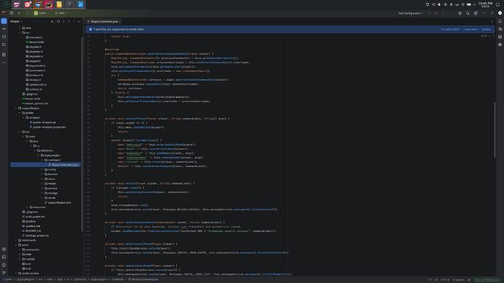504x283 pixels.
Task: Click the system clock in panel
Action: pos(485,4)
